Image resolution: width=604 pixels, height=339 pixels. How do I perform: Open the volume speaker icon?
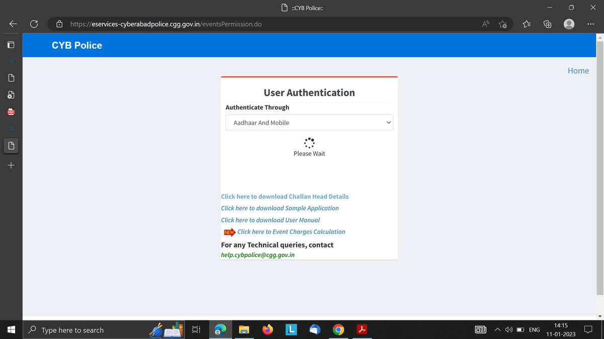[509, 330]
